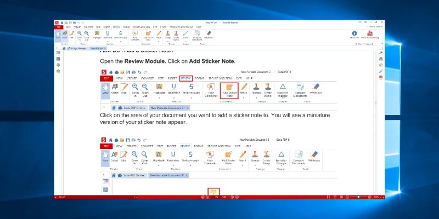Collapse the ribbon with the chevron
This screenshot has width=439, height=219.
382,44
